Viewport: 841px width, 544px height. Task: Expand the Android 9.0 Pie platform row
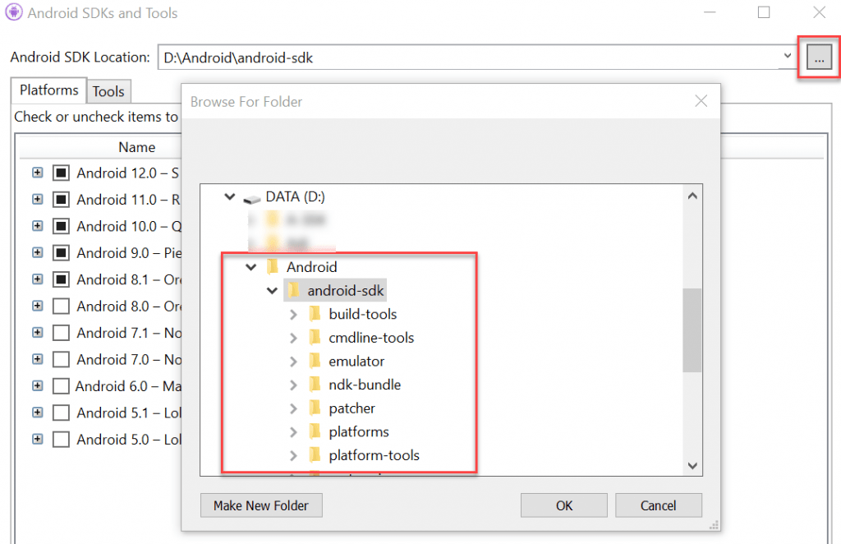coord(37,252)
